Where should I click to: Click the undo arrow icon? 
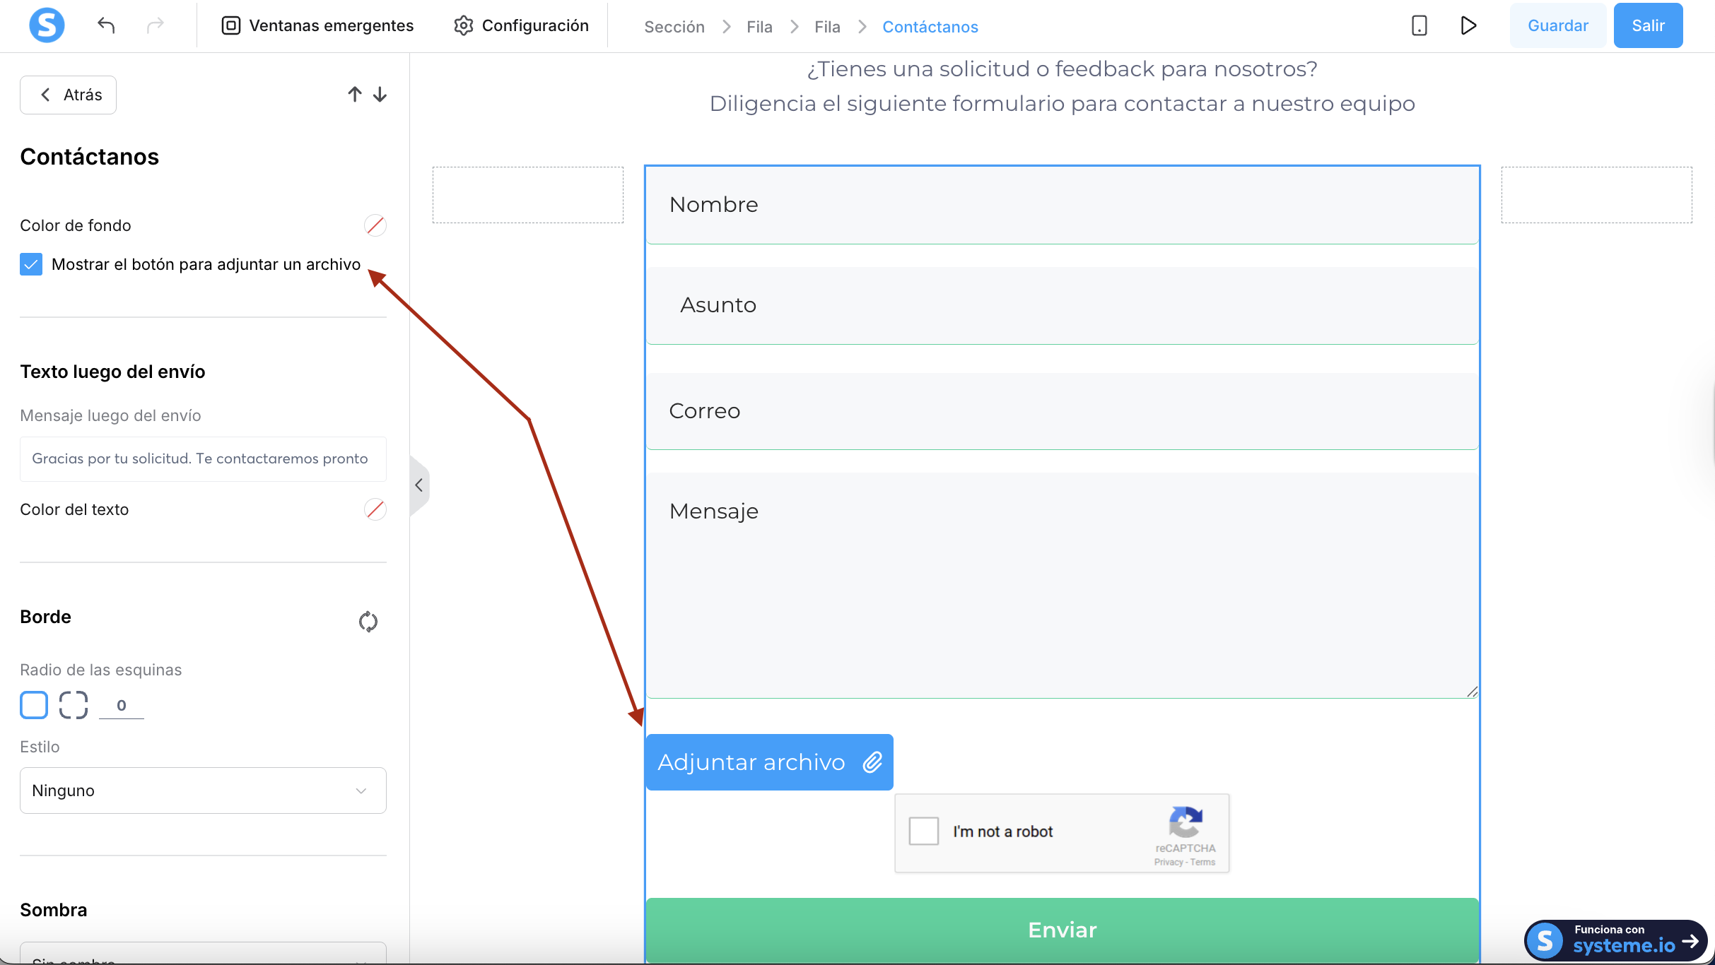pos(106,25)
